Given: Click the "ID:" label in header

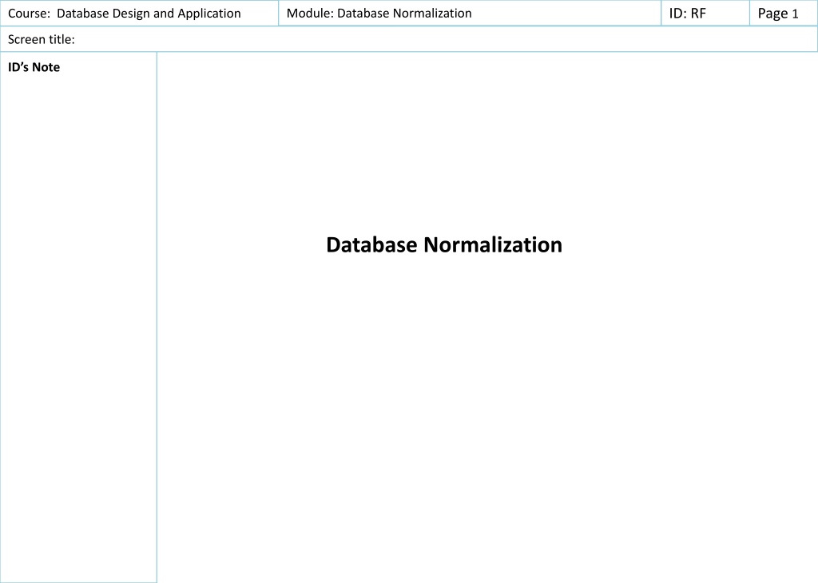Looking at the screenshot, I should pos(678,14).
